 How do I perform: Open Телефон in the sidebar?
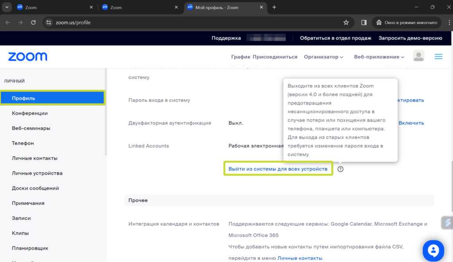pyautogui.click(x=23, y=143)
